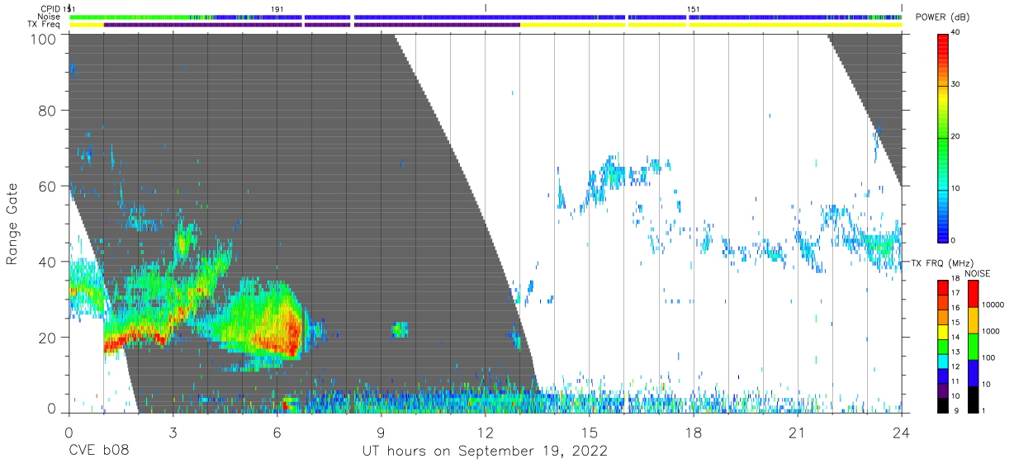Click the TX frequency legend label 15
Viewport: 1014px width, 468px height.
click(955, 323)
